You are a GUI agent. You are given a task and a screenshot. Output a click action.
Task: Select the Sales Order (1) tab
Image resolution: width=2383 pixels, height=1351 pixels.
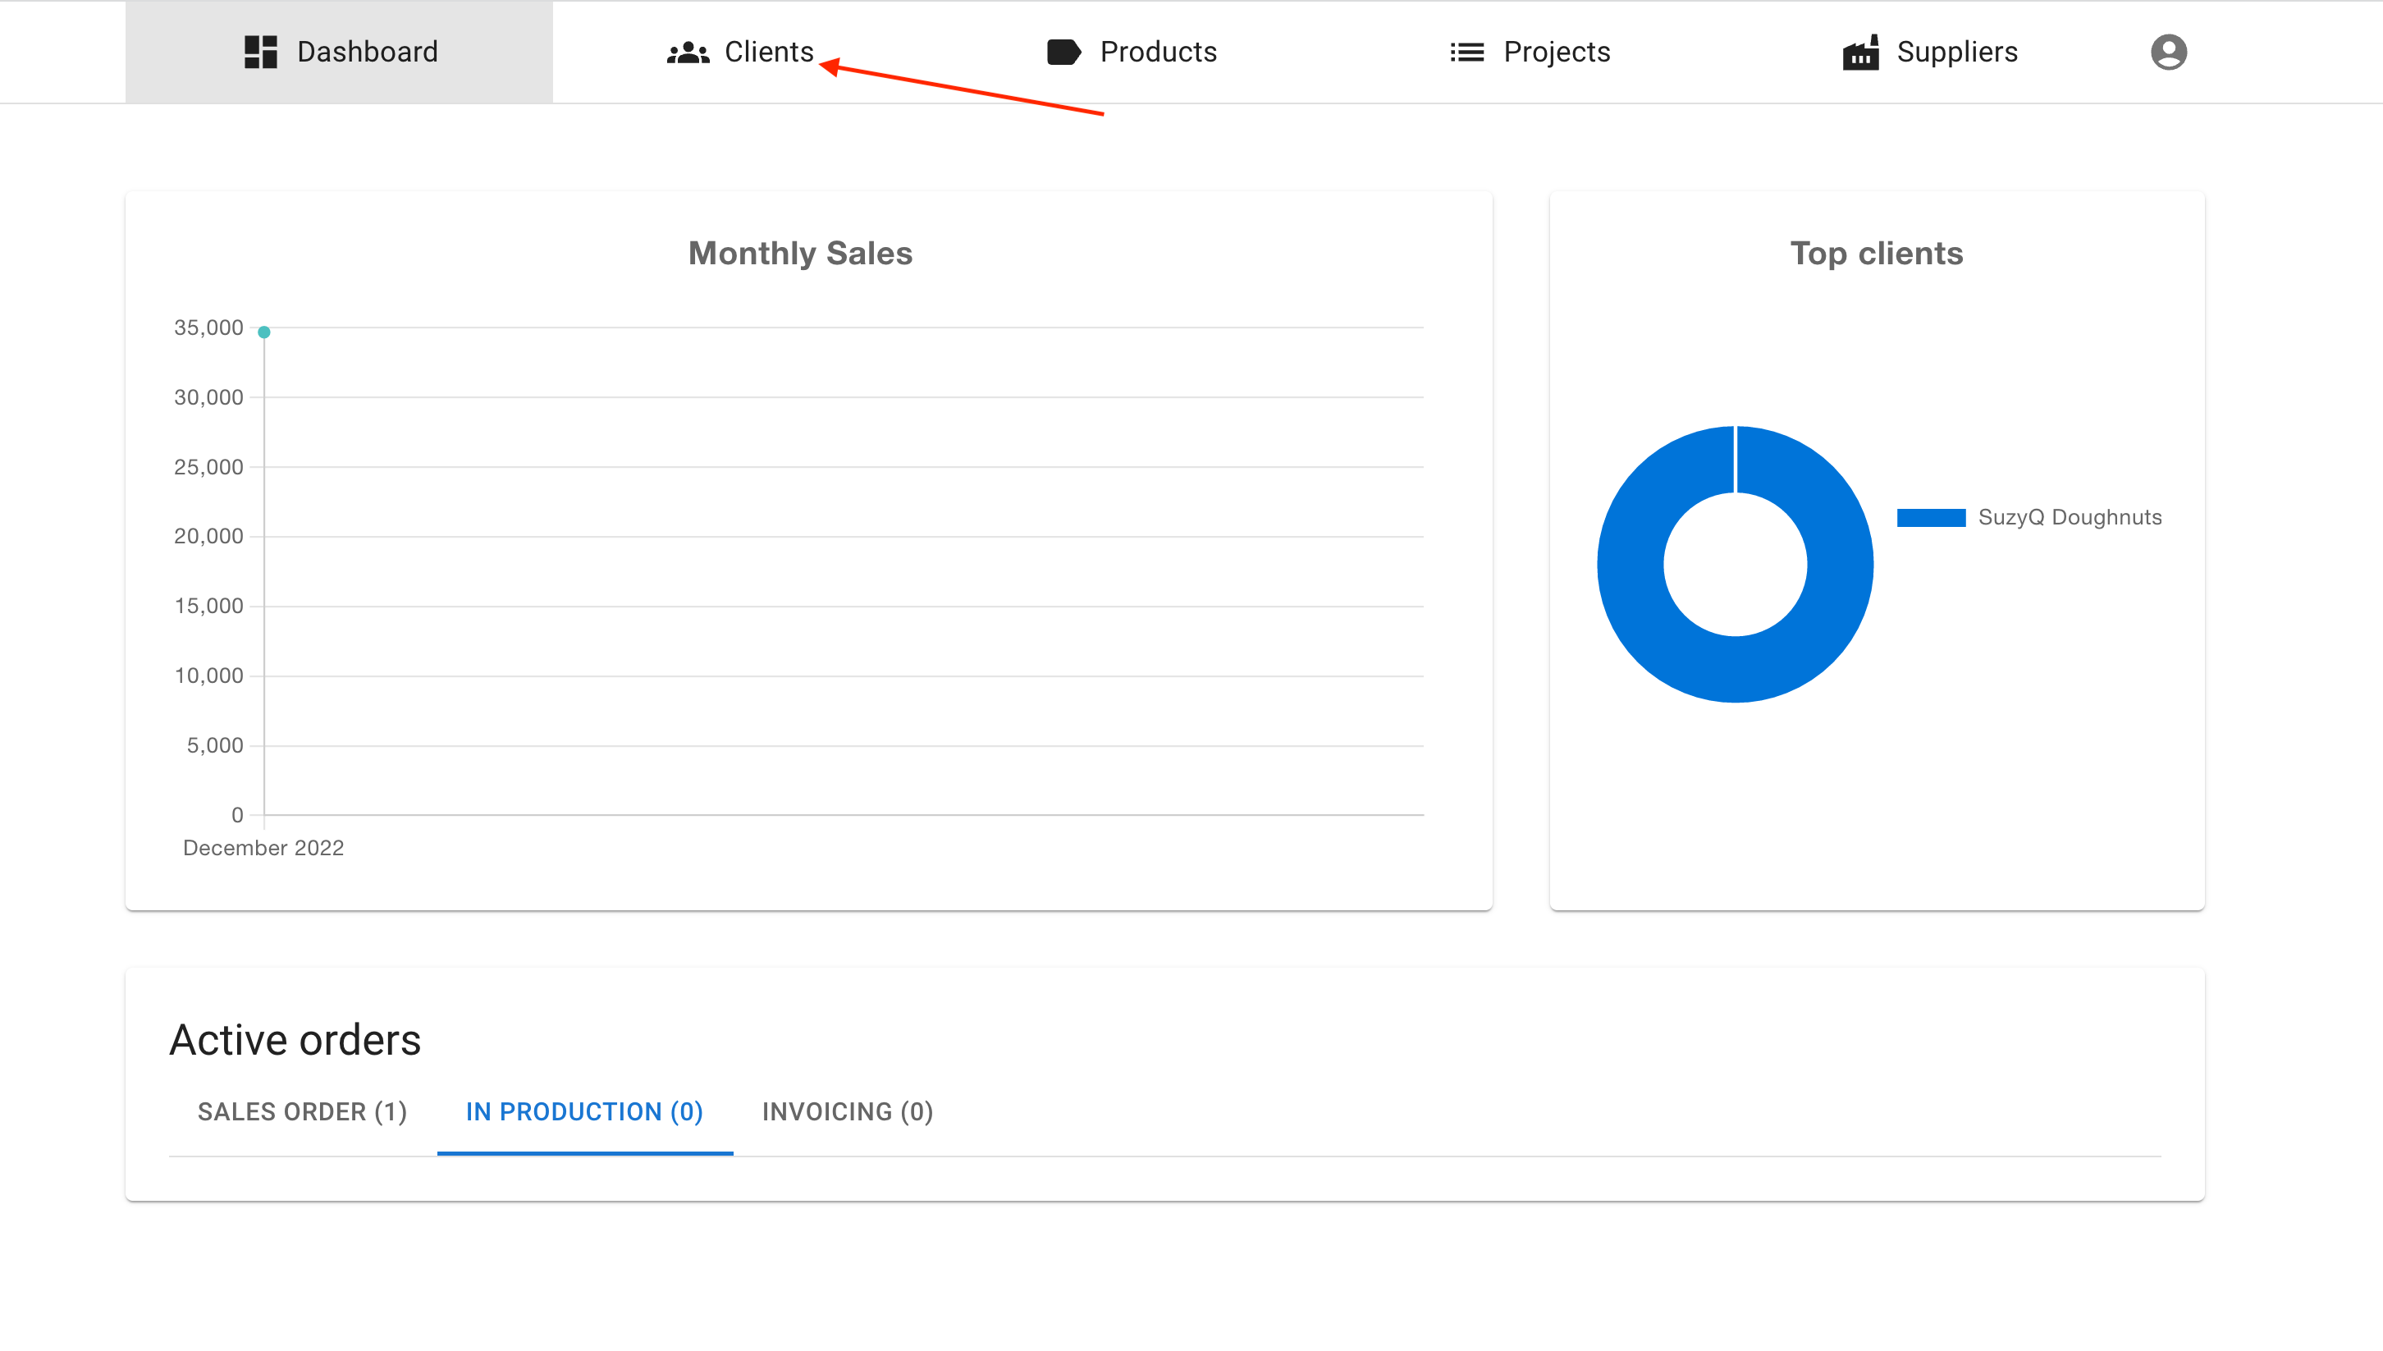[303, 1111]
